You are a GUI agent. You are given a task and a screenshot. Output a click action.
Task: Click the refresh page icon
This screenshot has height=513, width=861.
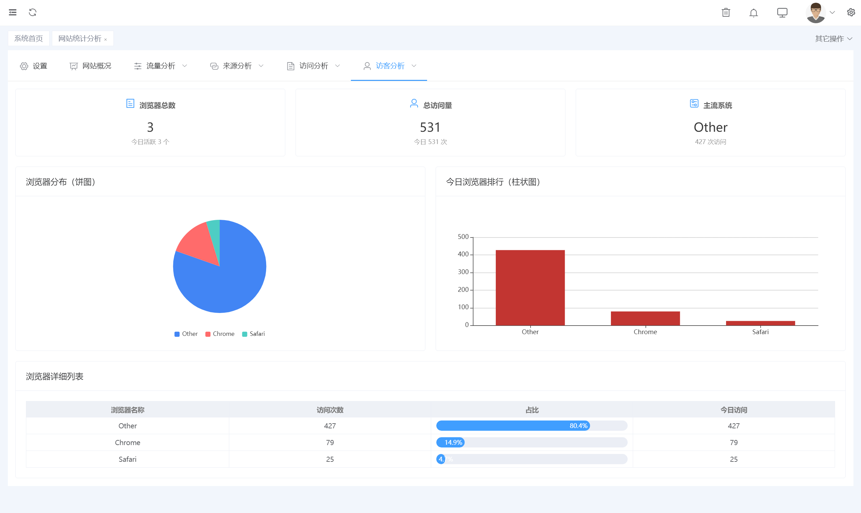(32, 12)
